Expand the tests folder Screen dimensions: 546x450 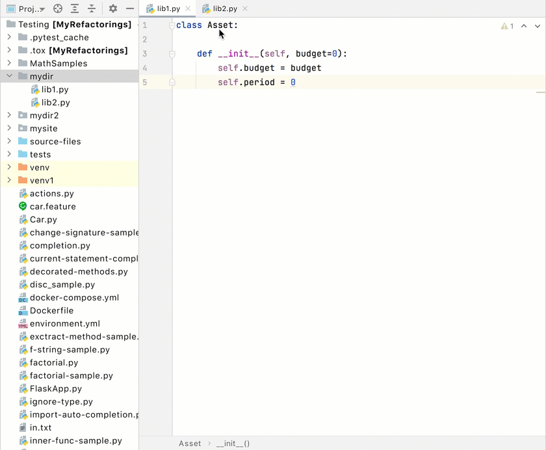[x=9, y=154]
